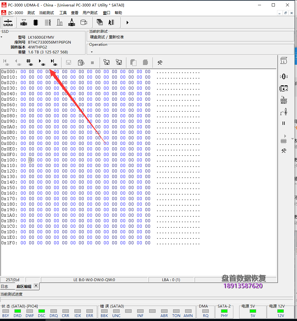
Task: Click the gray chip with play arrow icon
Action: pyautogui.click(x=284, y=139)
